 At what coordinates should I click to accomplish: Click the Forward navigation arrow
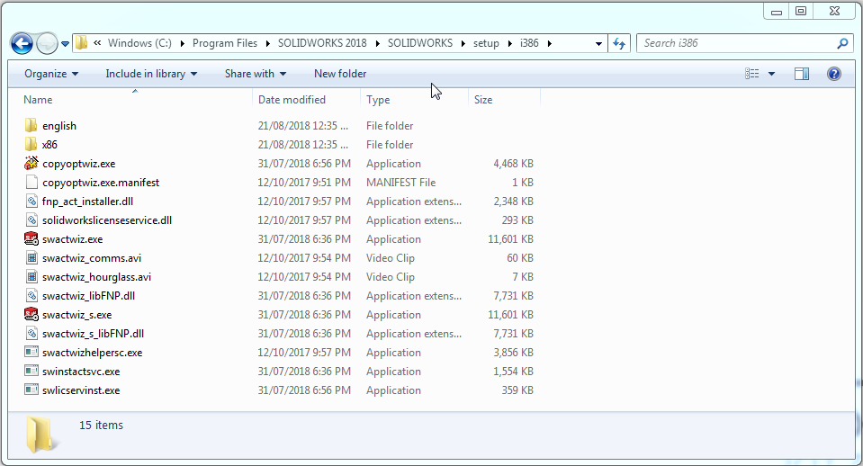pos(47,43)
